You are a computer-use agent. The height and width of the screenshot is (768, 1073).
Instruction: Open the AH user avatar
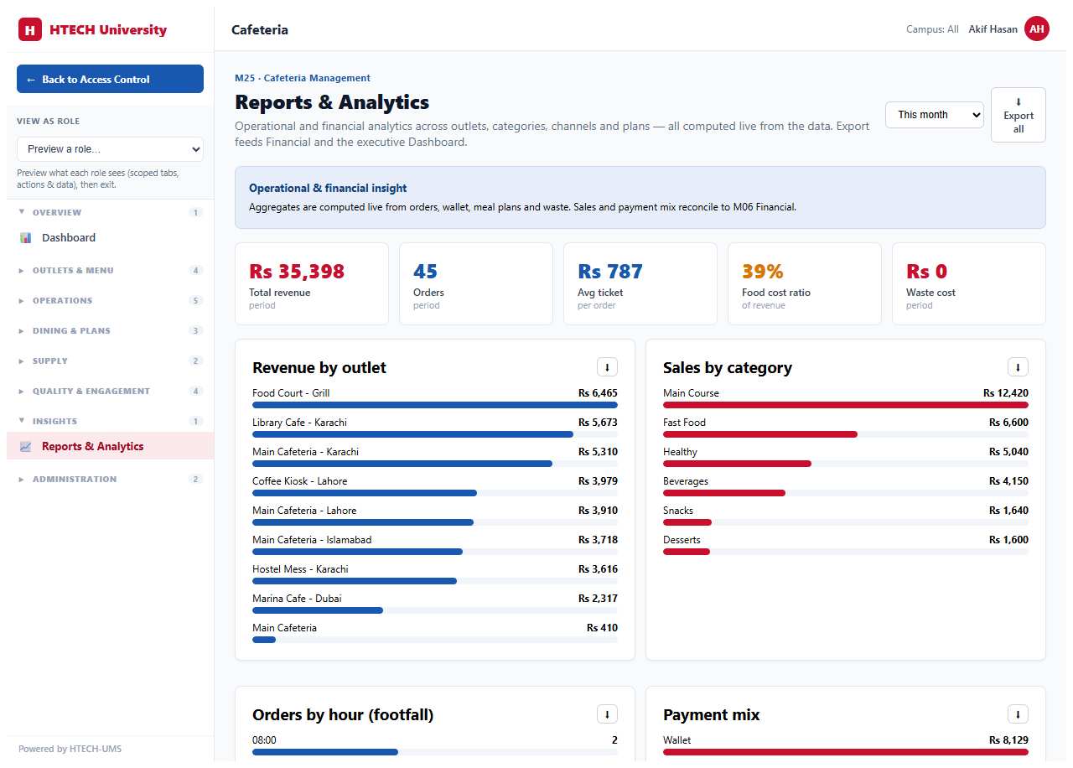coord(1037,29)
